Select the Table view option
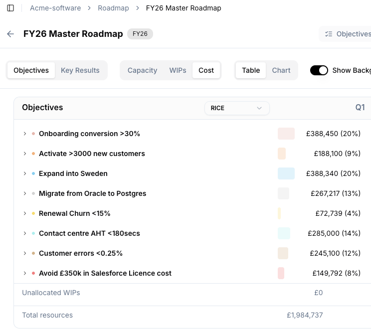Screen dimensions: 371x334 pyautogui.click(x=251, y=70)
